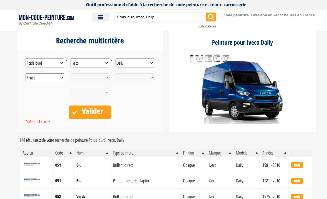
Task: Sort results by Finition column arrow
Action: [x=203, y=153]
